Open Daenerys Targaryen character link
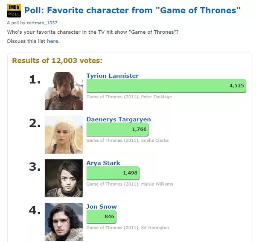The height and width of the screenshot is (242, 256). coord(119,119)
